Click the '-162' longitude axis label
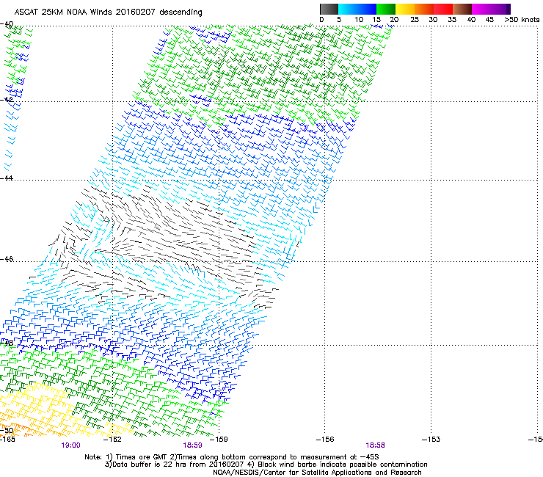 (x=112, y=440)
